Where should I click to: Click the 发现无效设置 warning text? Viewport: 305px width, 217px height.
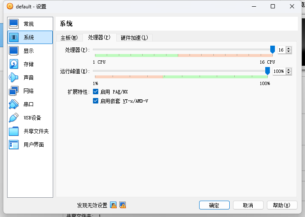click(92, 205)
